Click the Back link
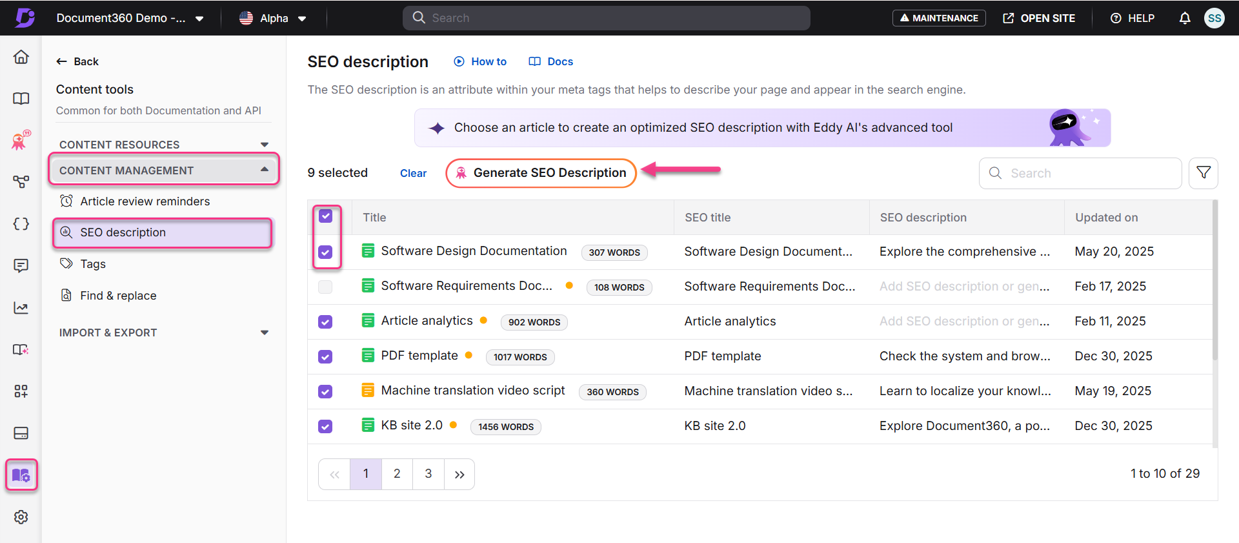Viewport: 1239px width, 543px height. tap(77, 61)
